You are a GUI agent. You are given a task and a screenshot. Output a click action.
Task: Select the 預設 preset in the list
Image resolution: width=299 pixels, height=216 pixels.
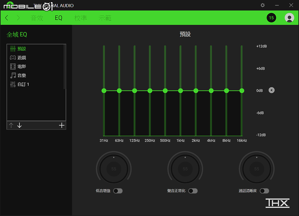(x=35, y=49)
